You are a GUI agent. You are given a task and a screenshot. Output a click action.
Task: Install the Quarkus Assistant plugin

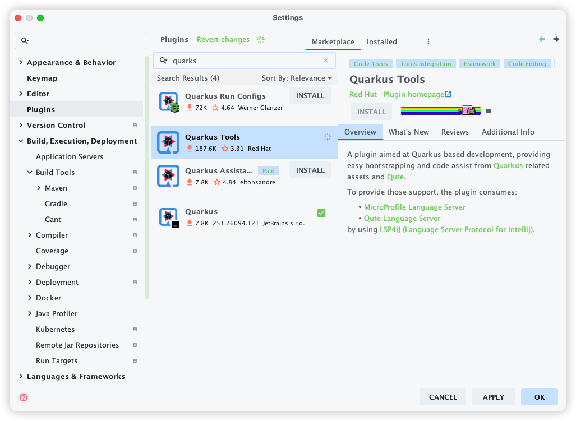click(x=310, y=170)
